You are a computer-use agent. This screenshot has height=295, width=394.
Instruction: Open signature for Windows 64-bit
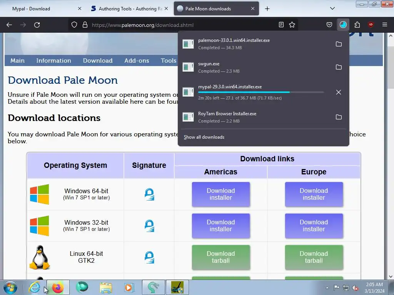point(149,194)
